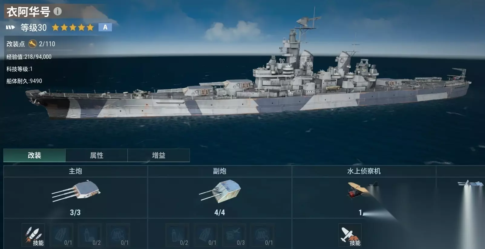Screen dimensions: 485x249
Task: Click the 水上侦察机 section header
Action: pos(364,171)
